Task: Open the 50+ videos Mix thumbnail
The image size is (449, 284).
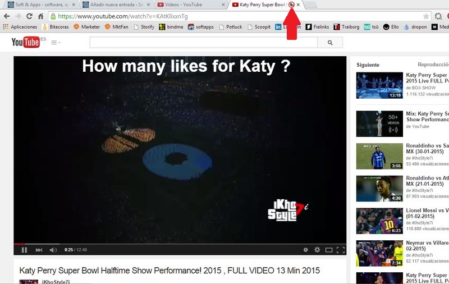Action: [x=379, y=123]
